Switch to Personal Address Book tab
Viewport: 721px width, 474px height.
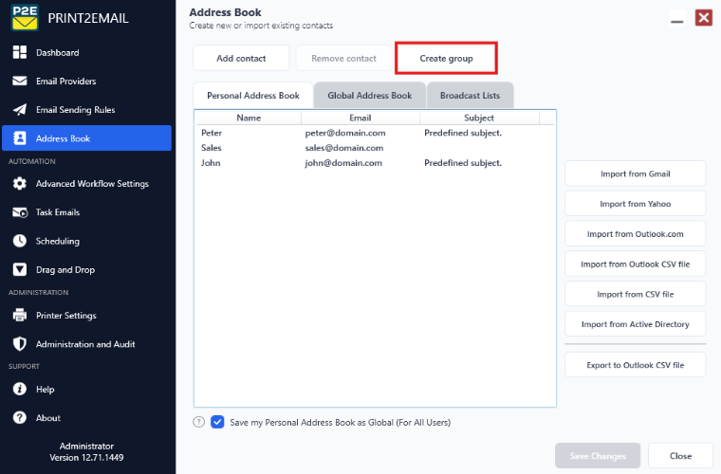point(253,96)
